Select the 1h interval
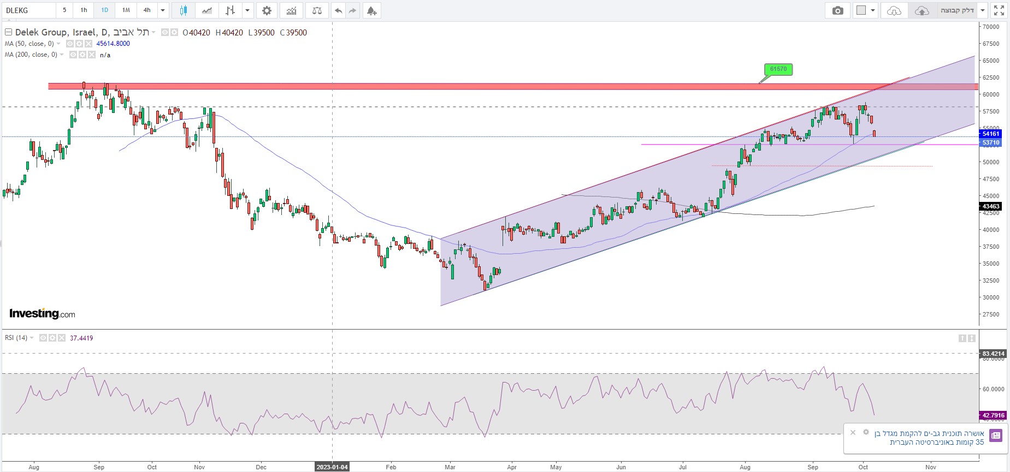 84,10
